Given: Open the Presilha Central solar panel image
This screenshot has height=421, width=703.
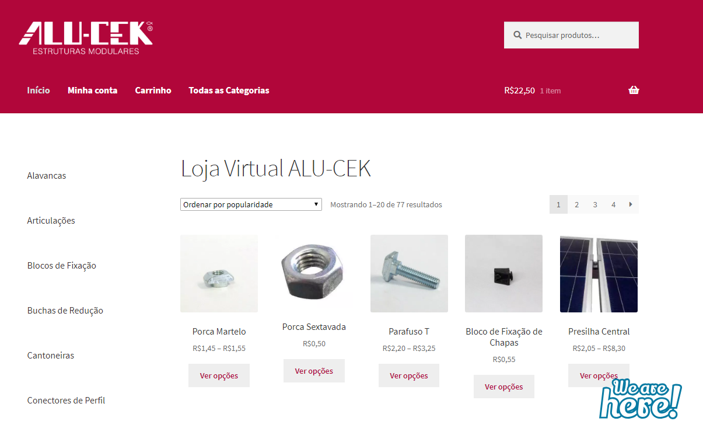Looking at the screenshot, I should click(599, 273).
